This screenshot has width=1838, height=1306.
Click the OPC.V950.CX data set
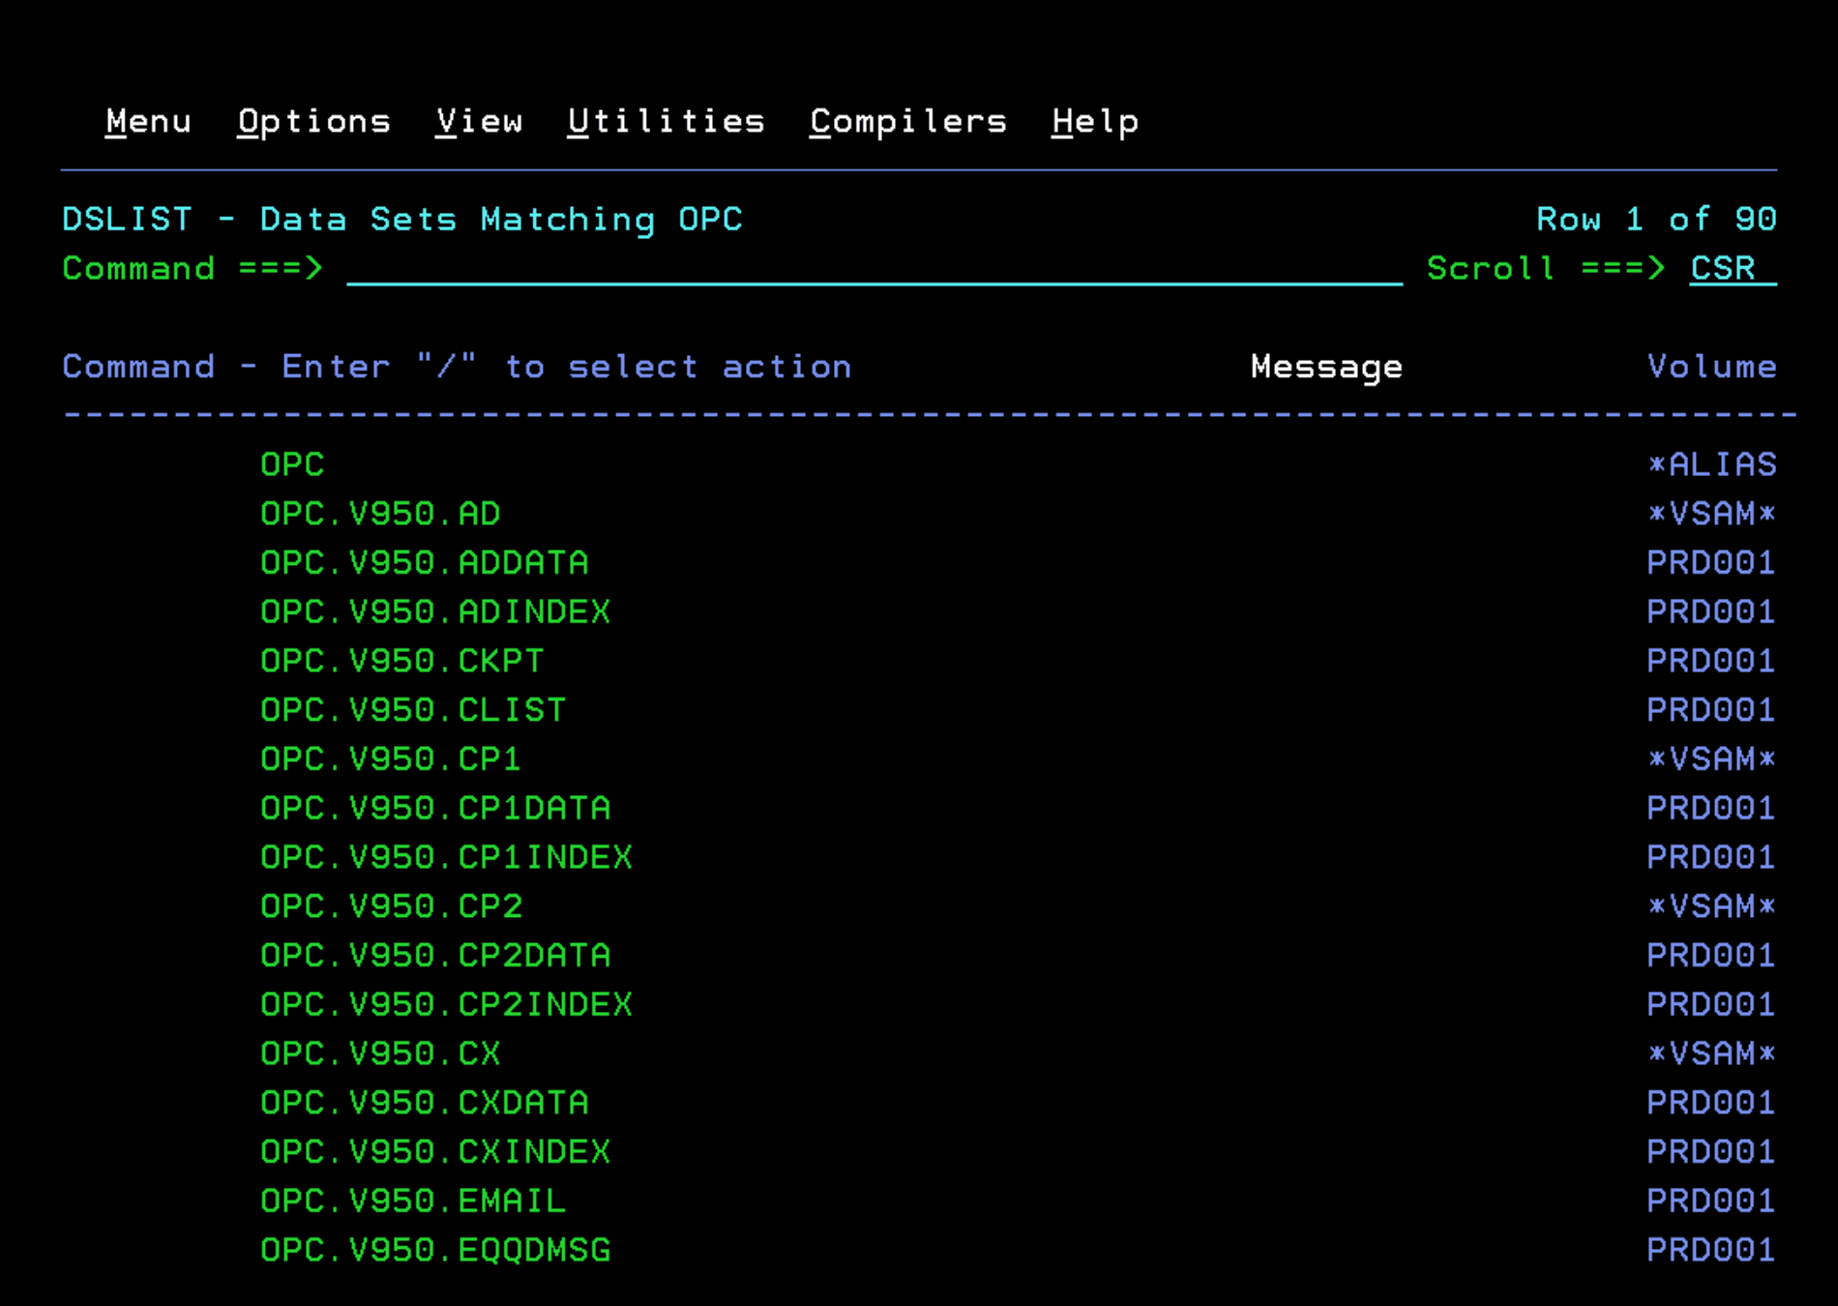click(380, 1054)
